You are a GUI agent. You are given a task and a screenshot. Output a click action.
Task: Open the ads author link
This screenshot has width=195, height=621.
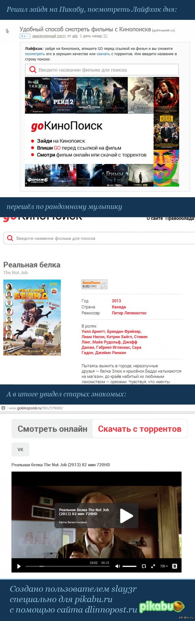(75, 36)
